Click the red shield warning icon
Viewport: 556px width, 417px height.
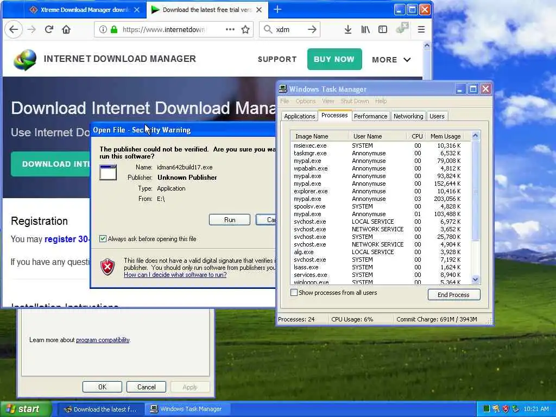108,267
